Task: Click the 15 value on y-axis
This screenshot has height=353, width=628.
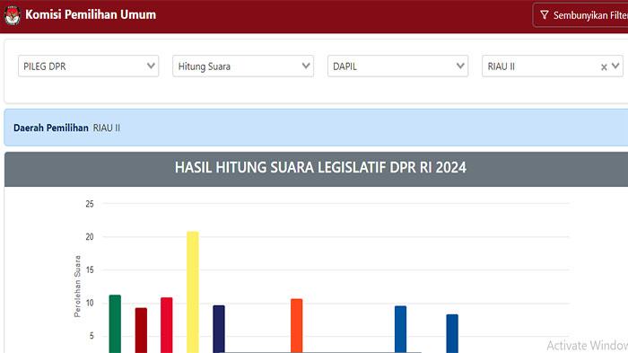Action: (90, 270)
